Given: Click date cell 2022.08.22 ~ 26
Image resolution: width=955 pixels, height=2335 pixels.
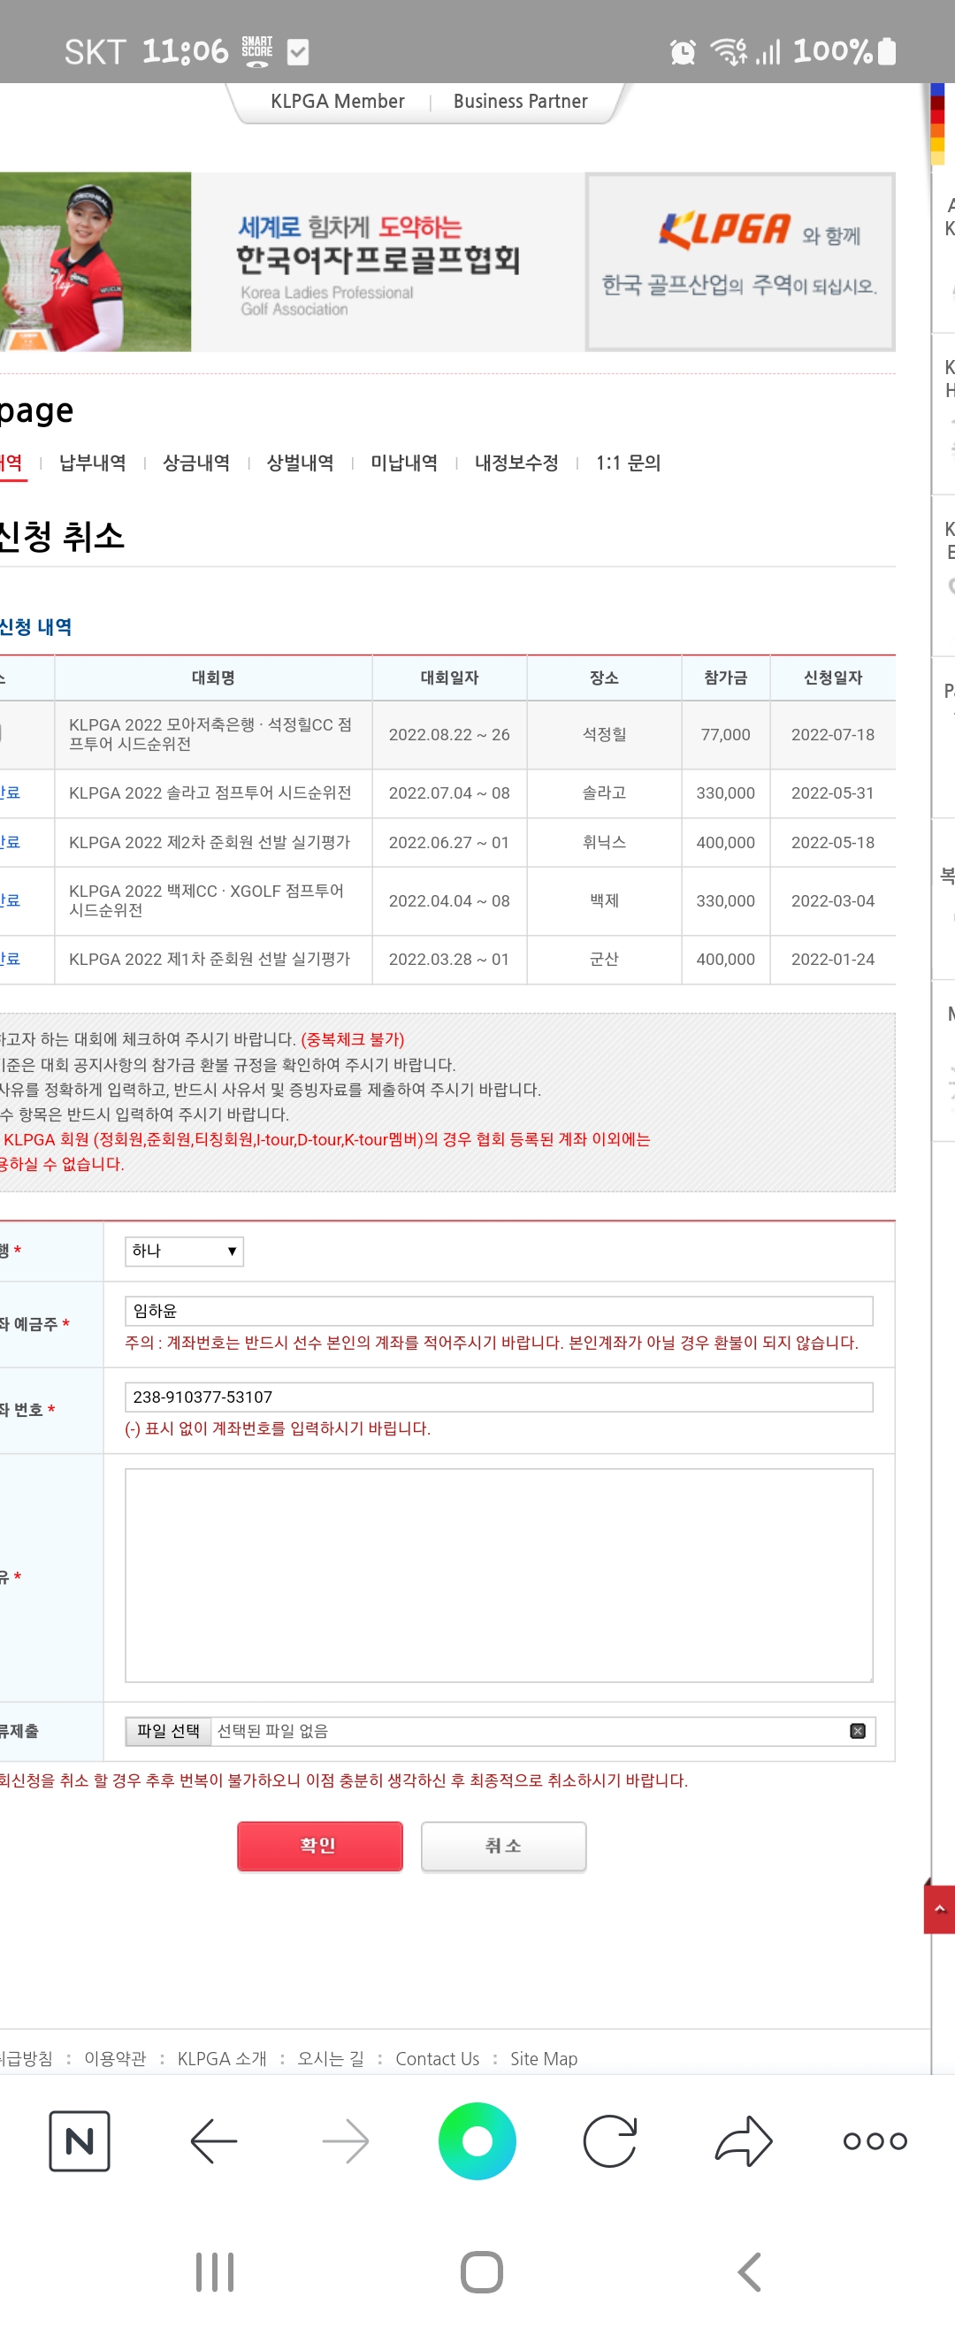Looking at the screenshot, I should point(449,734).
